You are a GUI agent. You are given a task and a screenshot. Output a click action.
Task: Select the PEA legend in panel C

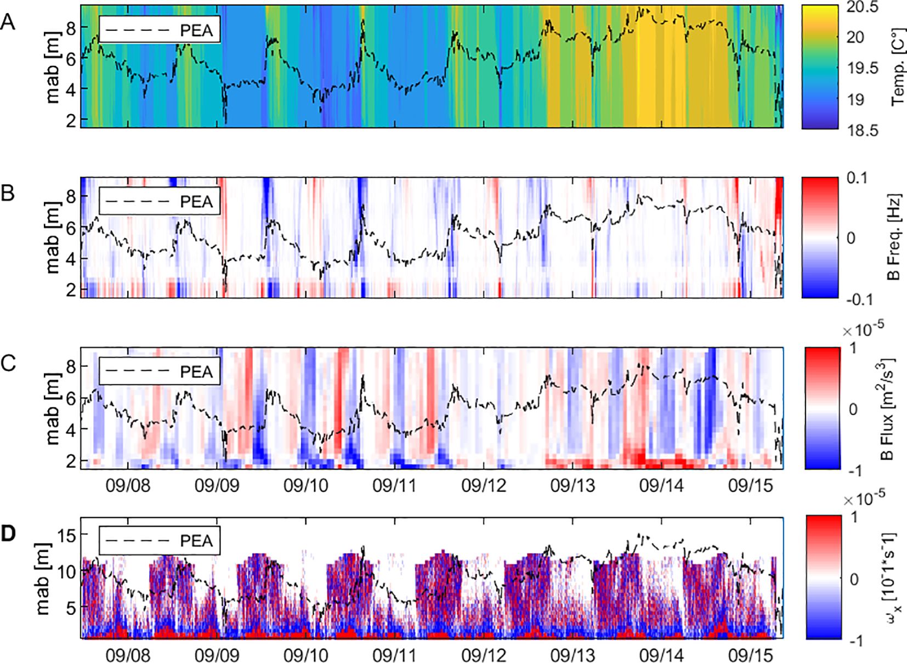click(160, 371)
